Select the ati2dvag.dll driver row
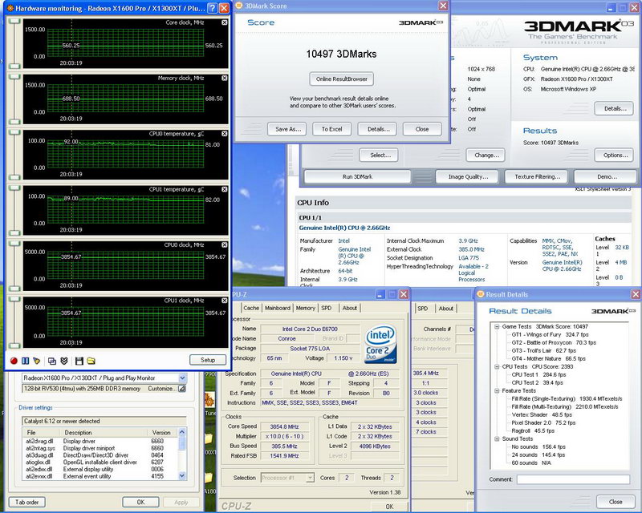This screenshot has height=513, width=642. [101, 442]
